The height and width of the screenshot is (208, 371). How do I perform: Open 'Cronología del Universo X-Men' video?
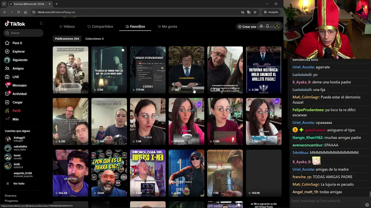click(148, 173)
